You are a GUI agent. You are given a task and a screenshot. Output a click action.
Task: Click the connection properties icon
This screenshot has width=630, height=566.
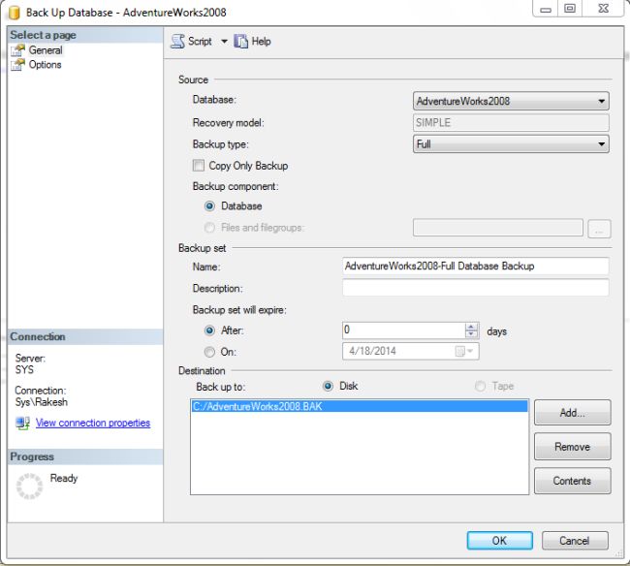[22, 424]
